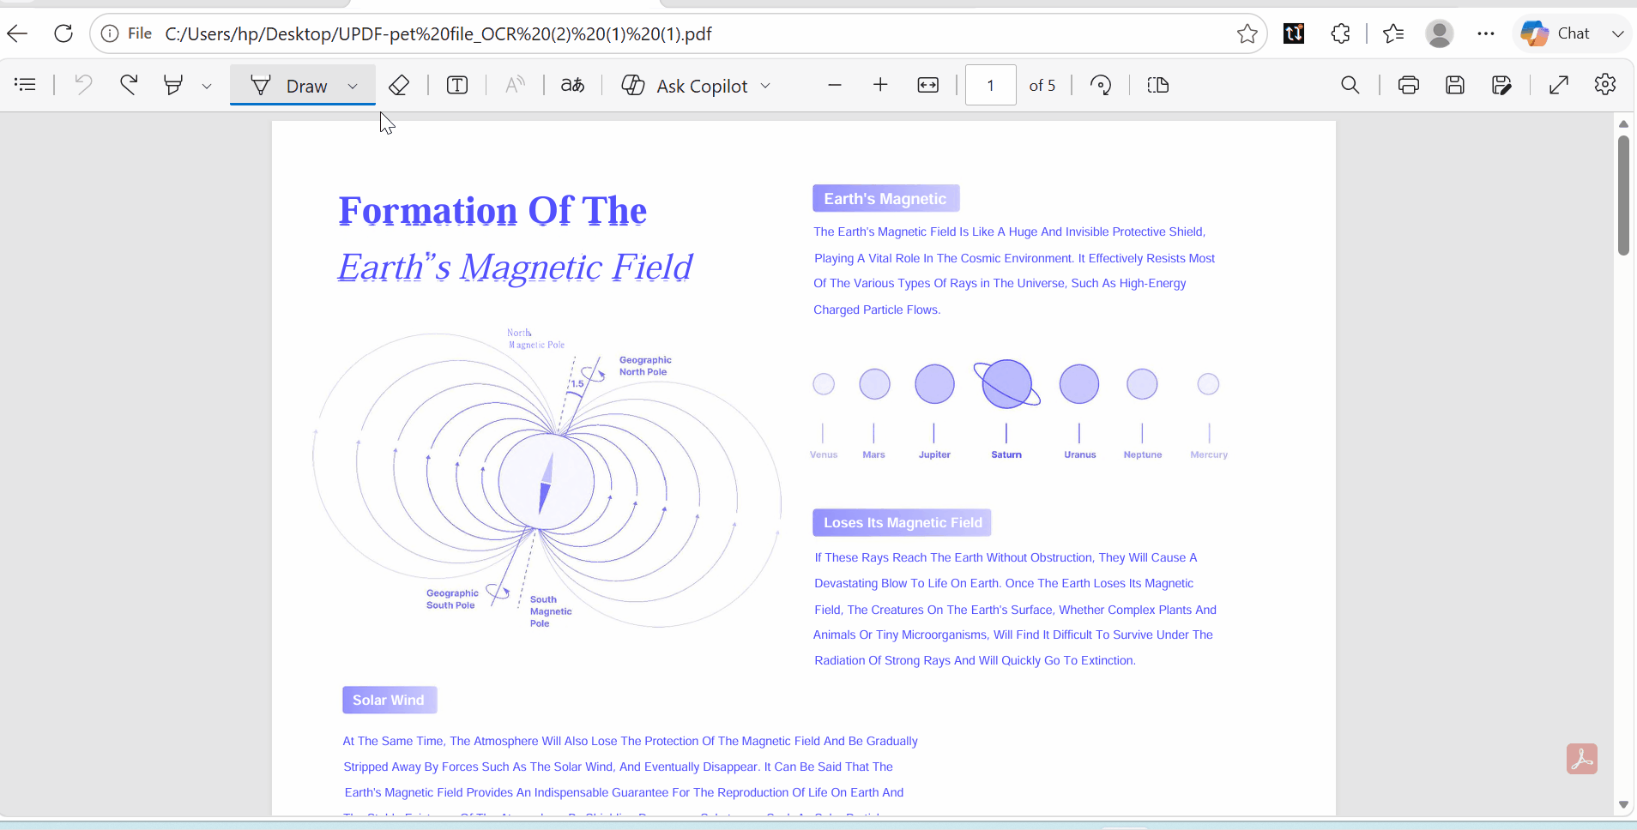The image size is (1637, 830).
Task: Click the Fit to width icon
Action: 928,85
